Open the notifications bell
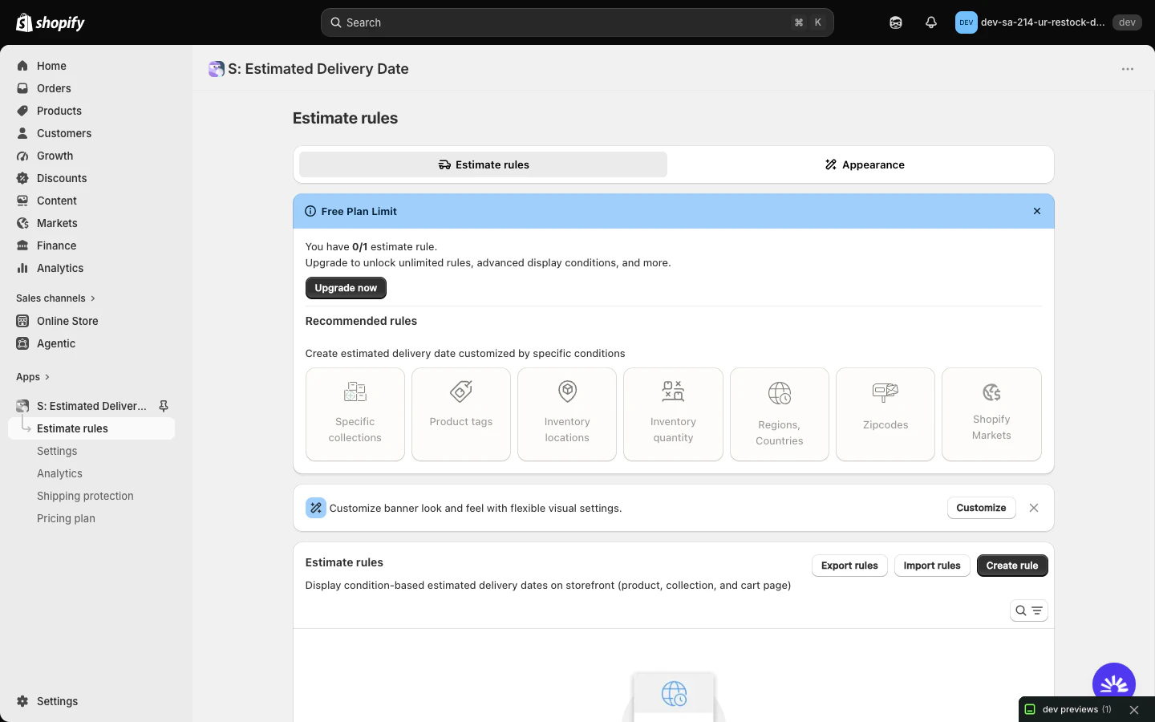1155x722 pixels. tap(931, 22)
